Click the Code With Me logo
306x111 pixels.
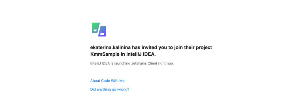point(99,30)
